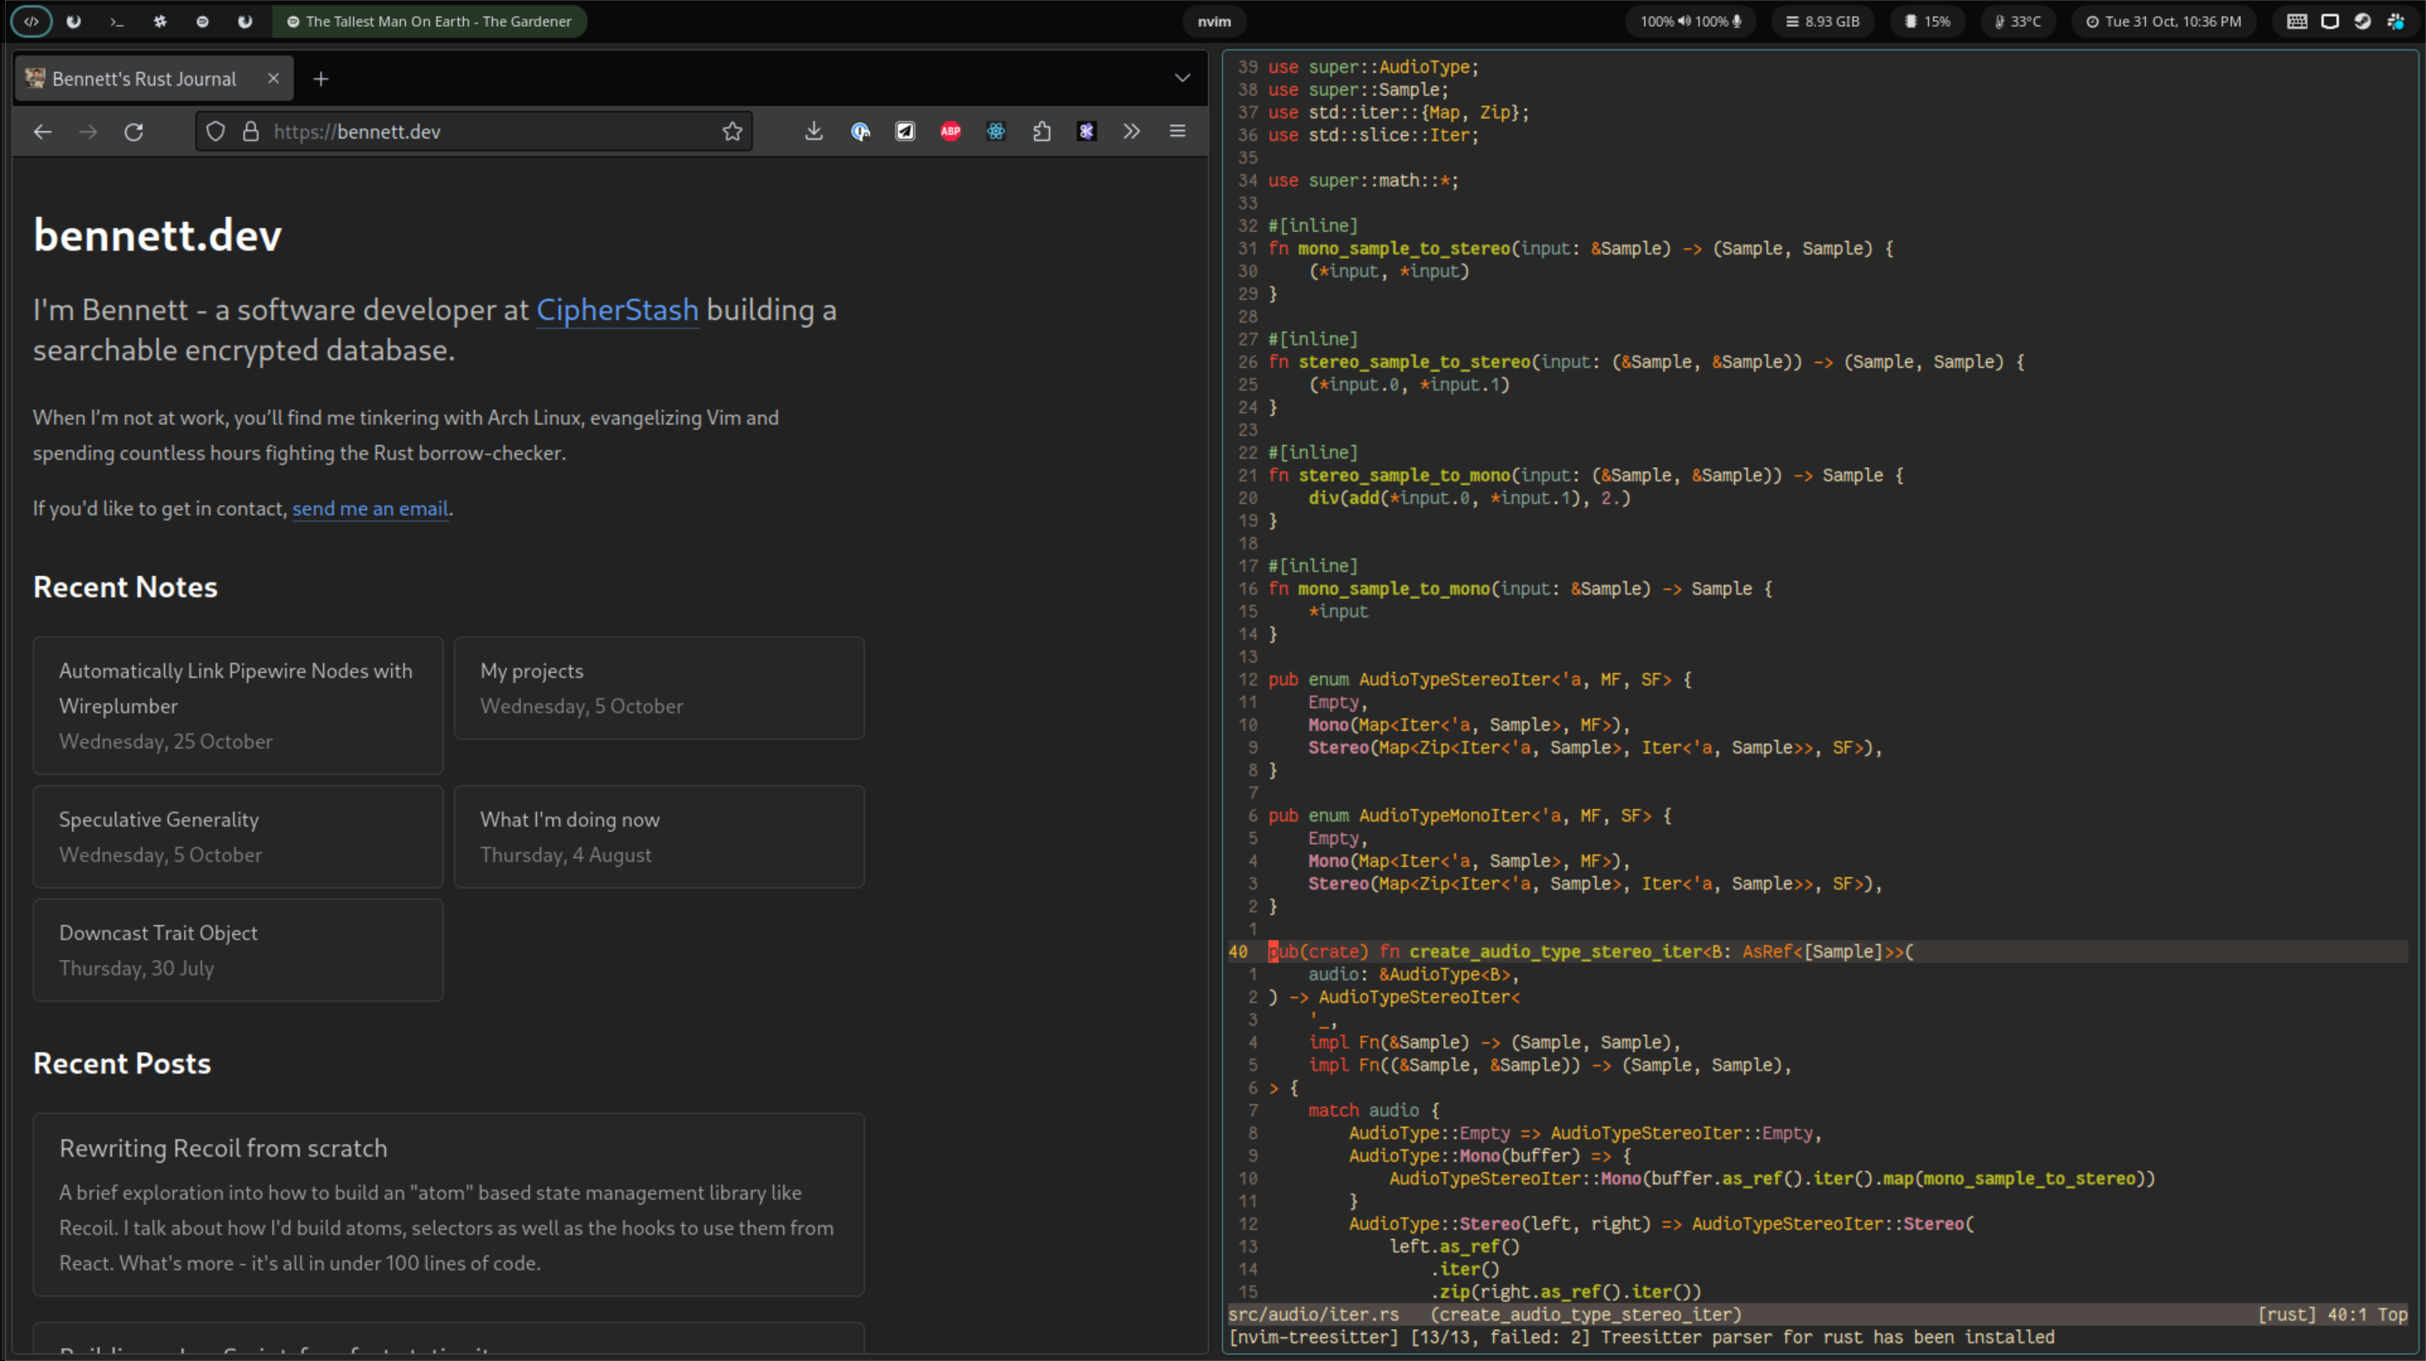The width and height of the screenshot is (2426, 1361).
Task: Open a new tab with plus button
Action: (x=321, y=79)
